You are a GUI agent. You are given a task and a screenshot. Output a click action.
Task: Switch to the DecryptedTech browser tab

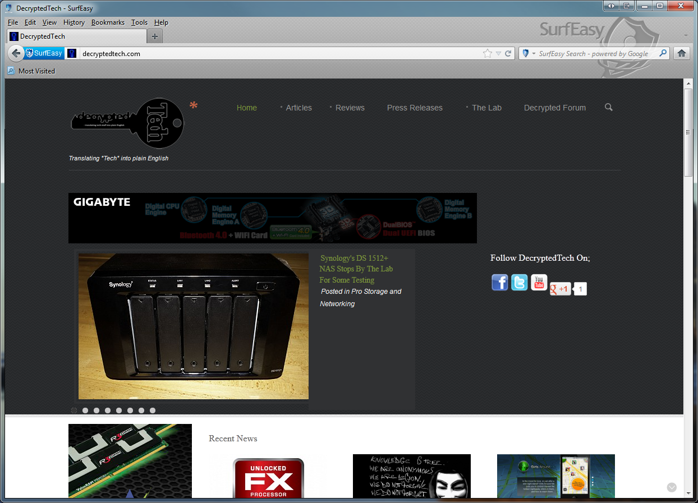point(77,36)
